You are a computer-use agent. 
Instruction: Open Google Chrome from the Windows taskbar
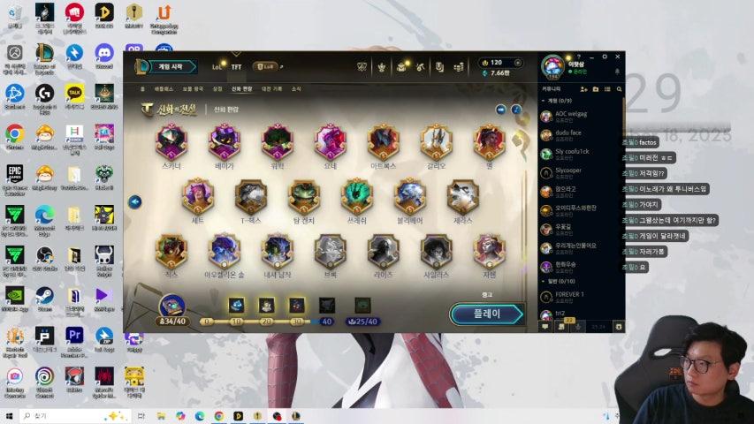pos(218,416)
